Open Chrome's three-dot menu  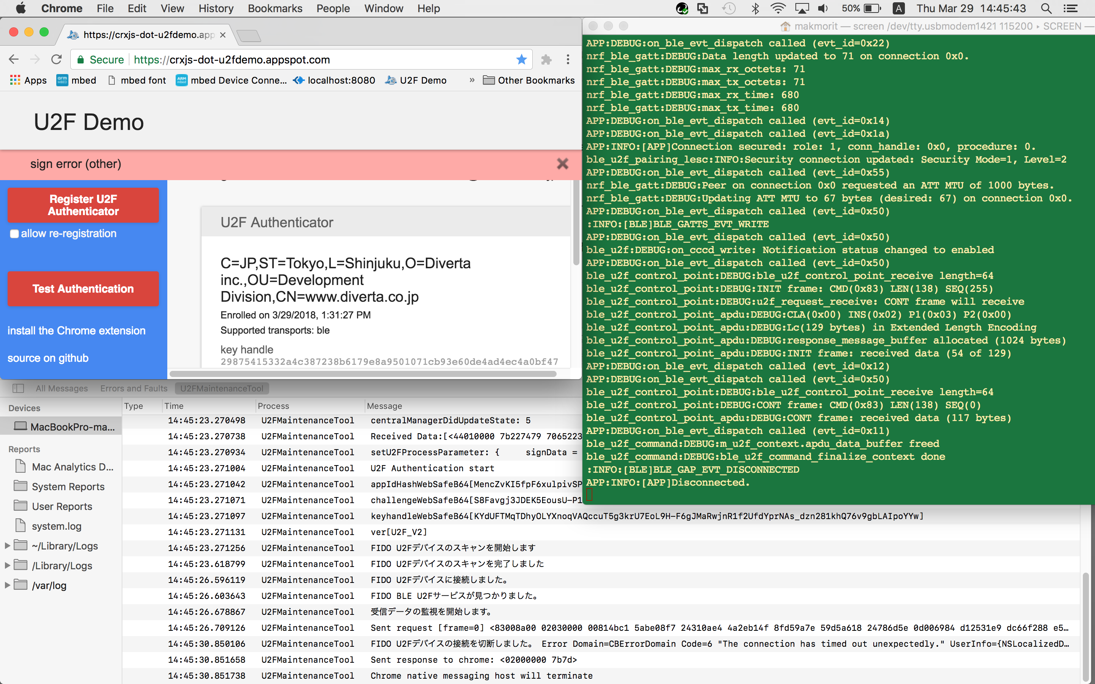[568, 59]
